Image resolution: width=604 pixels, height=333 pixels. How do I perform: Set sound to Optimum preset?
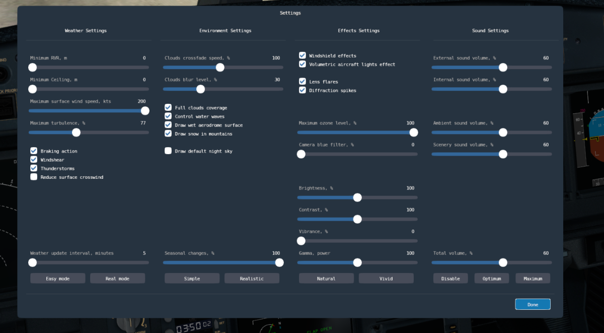(491, 279)
